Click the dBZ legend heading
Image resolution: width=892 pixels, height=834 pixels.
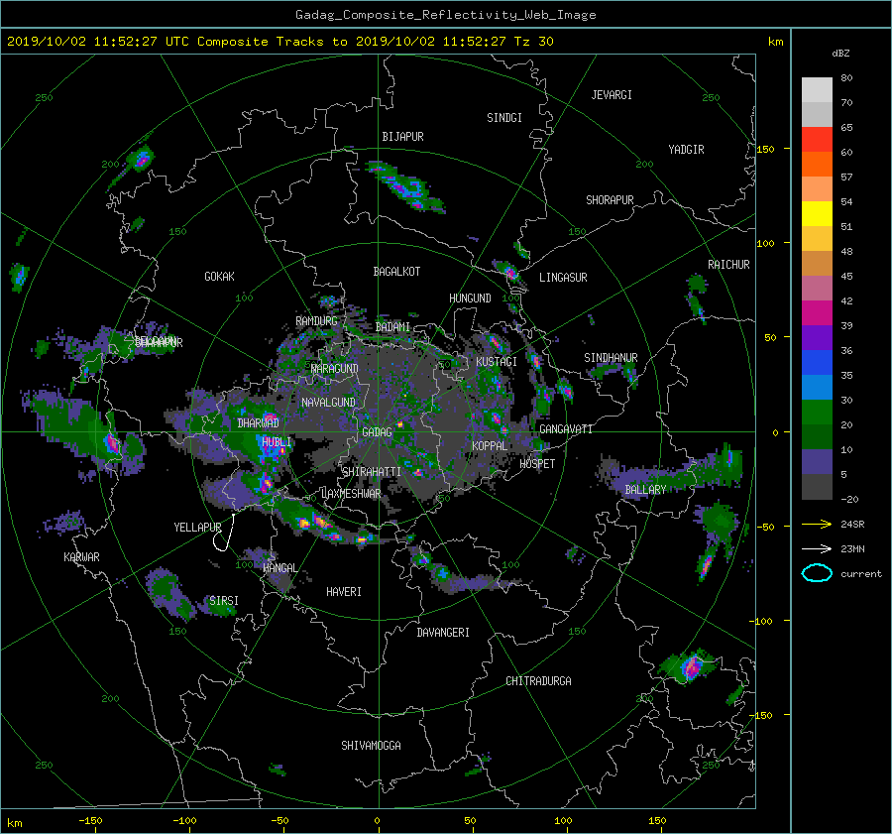tap(840, 54)
